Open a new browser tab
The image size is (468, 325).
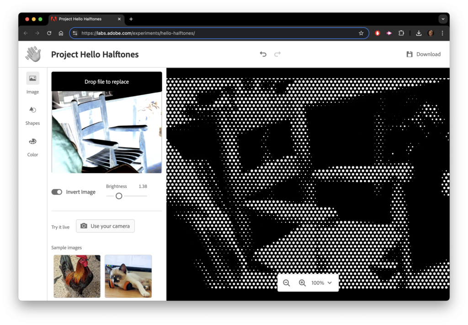131,19
